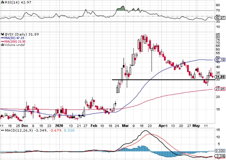
Task: Click the RSI indicator icon beside RSI(14)
Action: [2, 3]
